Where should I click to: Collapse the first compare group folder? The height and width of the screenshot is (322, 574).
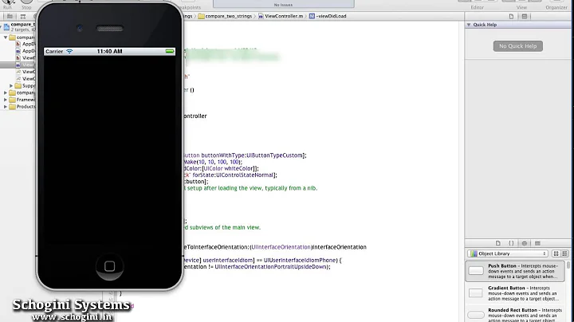coord(6,37)
